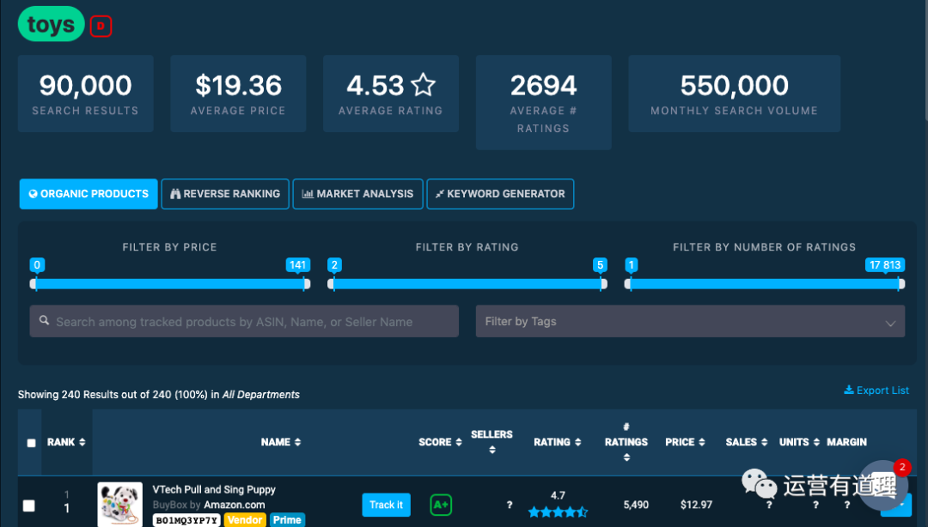Click the red D badge next to toys
Screen dimensions: 928x527
(101, 27)
